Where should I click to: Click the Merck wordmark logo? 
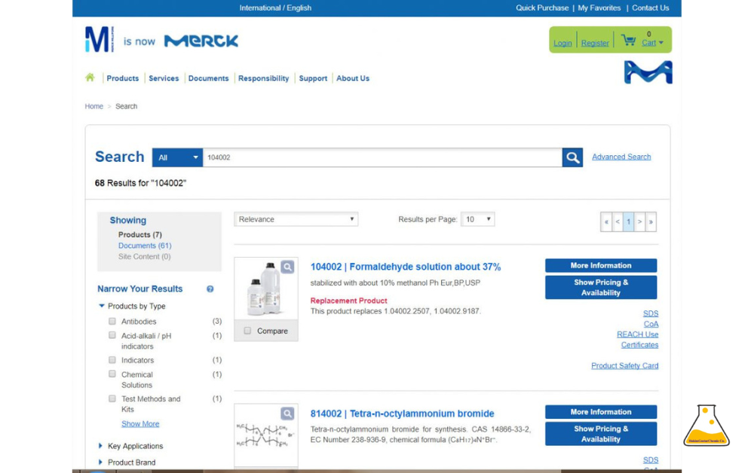tap(201, 41)
